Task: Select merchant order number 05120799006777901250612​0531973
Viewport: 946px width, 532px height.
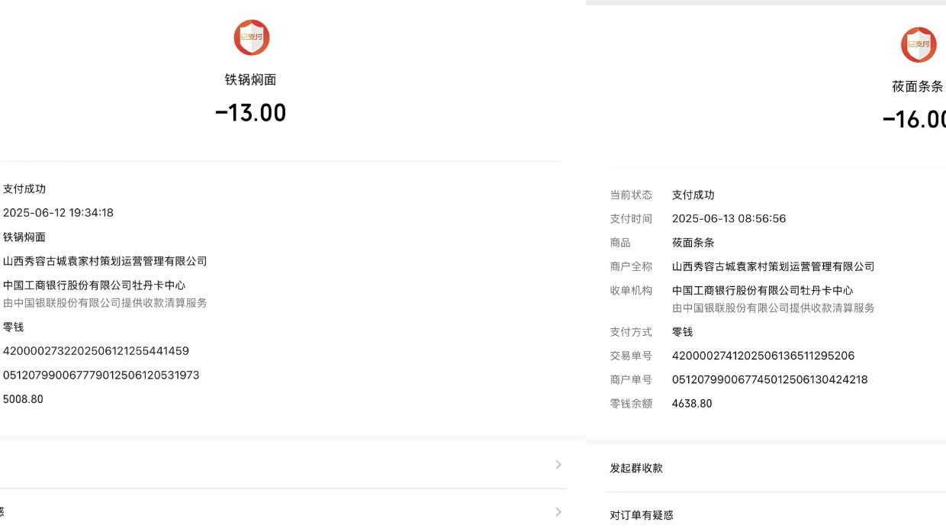Action: coord(101,375)
